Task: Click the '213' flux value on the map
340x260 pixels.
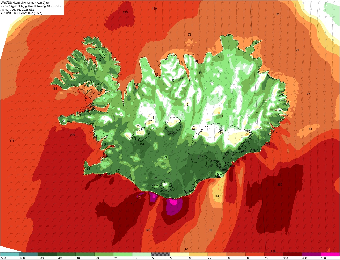Action: pos(125,12)
